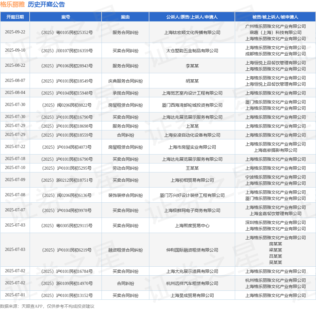Click case cause 融资租赁合同纠纷
Viewport: 316px width, 309px height.
125,250
